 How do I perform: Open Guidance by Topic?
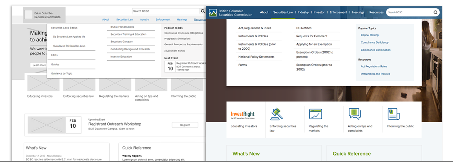click(62, 74)
